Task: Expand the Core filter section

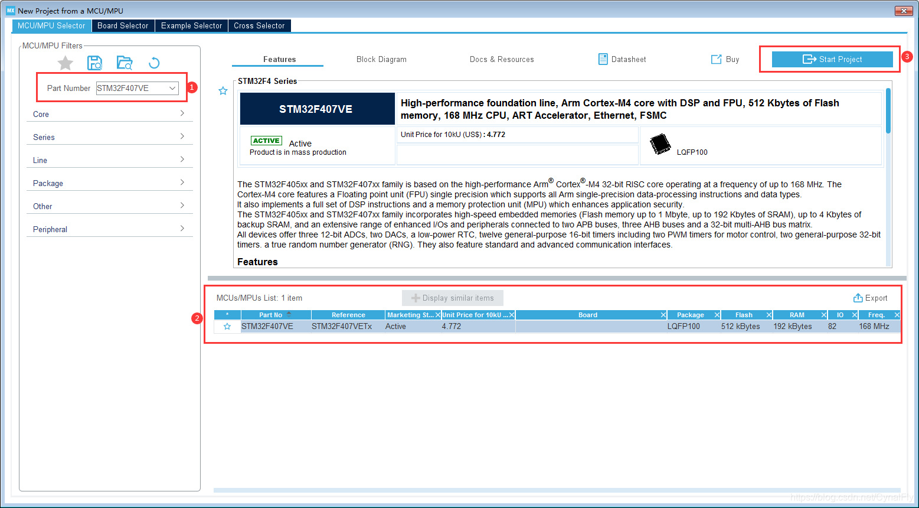Action: pyautogui.click(x=109, y=113)
